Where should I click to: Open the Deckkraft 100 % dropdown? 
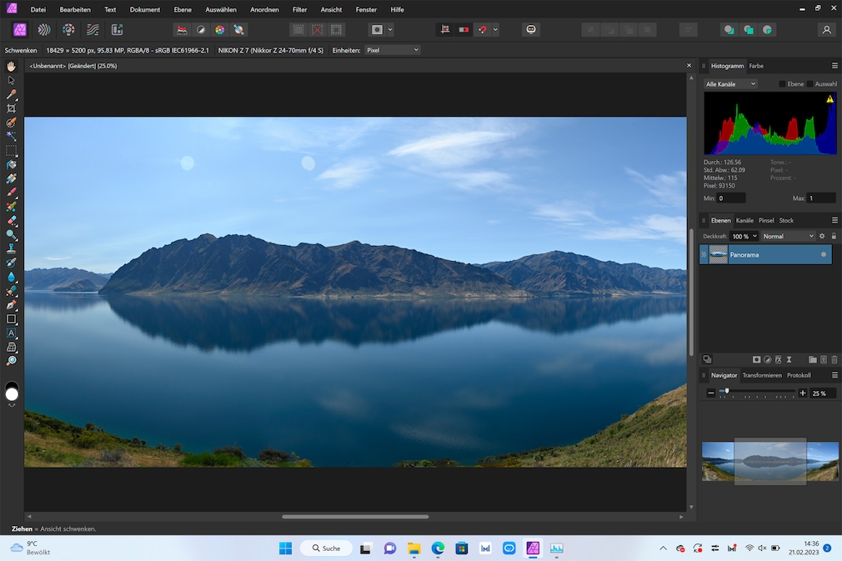coord(744,236)
